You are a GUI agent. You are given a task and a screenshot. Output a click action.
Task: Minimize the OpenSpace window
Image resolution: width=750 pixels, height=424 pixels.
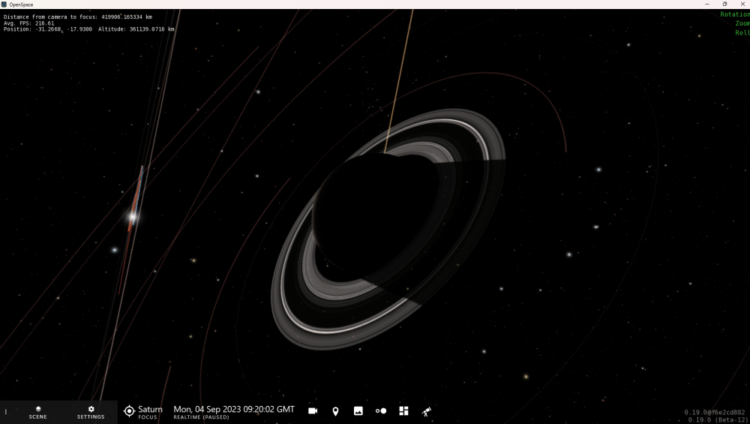(x=707, y=5)
